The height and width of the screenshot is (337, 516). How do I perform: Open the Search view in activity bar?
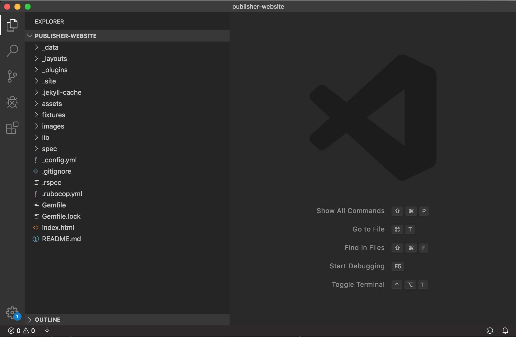[x=12, y=51]
